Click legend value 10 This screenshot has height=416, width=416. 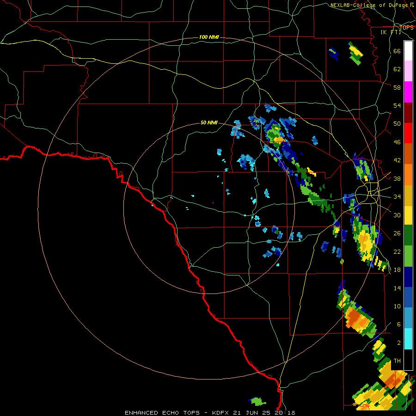click(397, 306)
